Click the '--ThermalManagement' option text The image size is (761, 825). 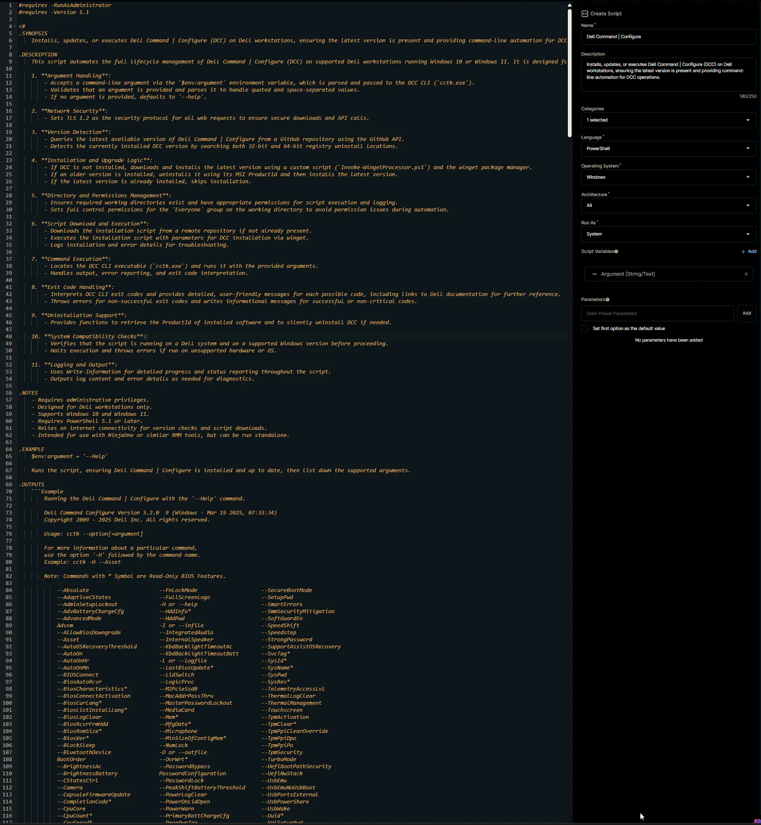pyautogui.click(x=291, y=703)
